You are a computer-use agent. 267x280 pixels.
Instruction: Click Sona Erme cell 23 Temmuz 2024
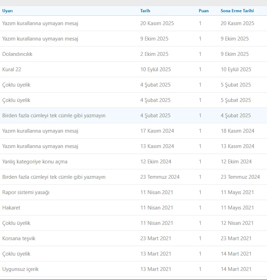pos(240,177)
